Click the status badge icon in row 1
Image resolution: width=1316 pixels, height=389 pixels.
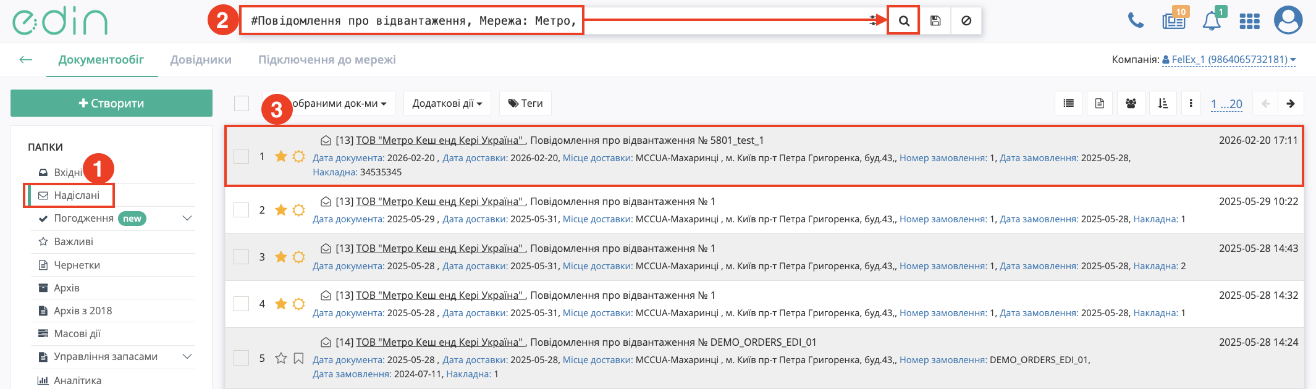point(298,156)
